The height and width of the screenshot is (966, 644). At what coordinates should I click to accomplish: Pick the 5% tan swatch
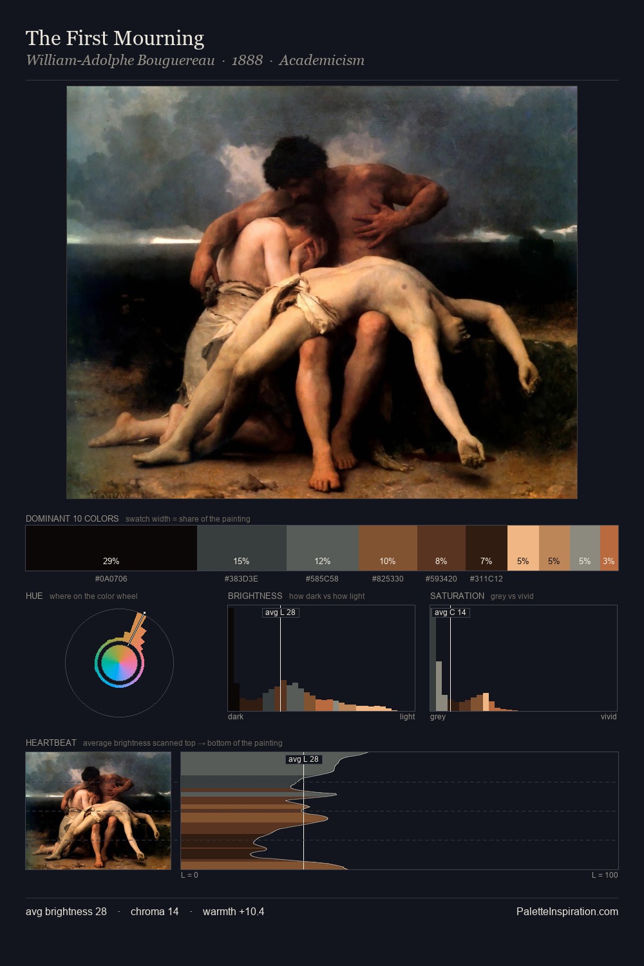coord(554,548)
